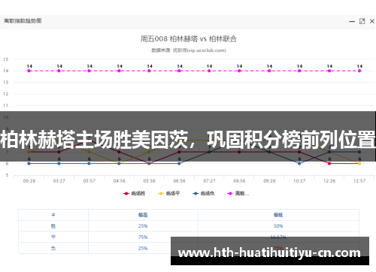The width and height of the screenshot is (376, 272).
Task: Click the blue data point at 00:28
Action: [29, 164]
